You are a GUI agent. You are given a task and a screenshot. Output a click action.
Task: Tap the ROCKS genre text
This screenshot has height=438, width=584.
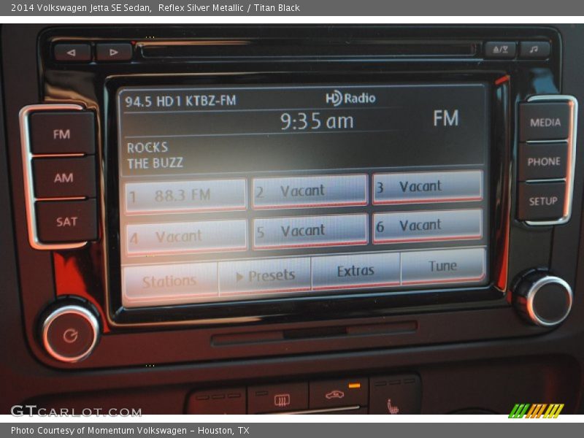click(147, 147)
